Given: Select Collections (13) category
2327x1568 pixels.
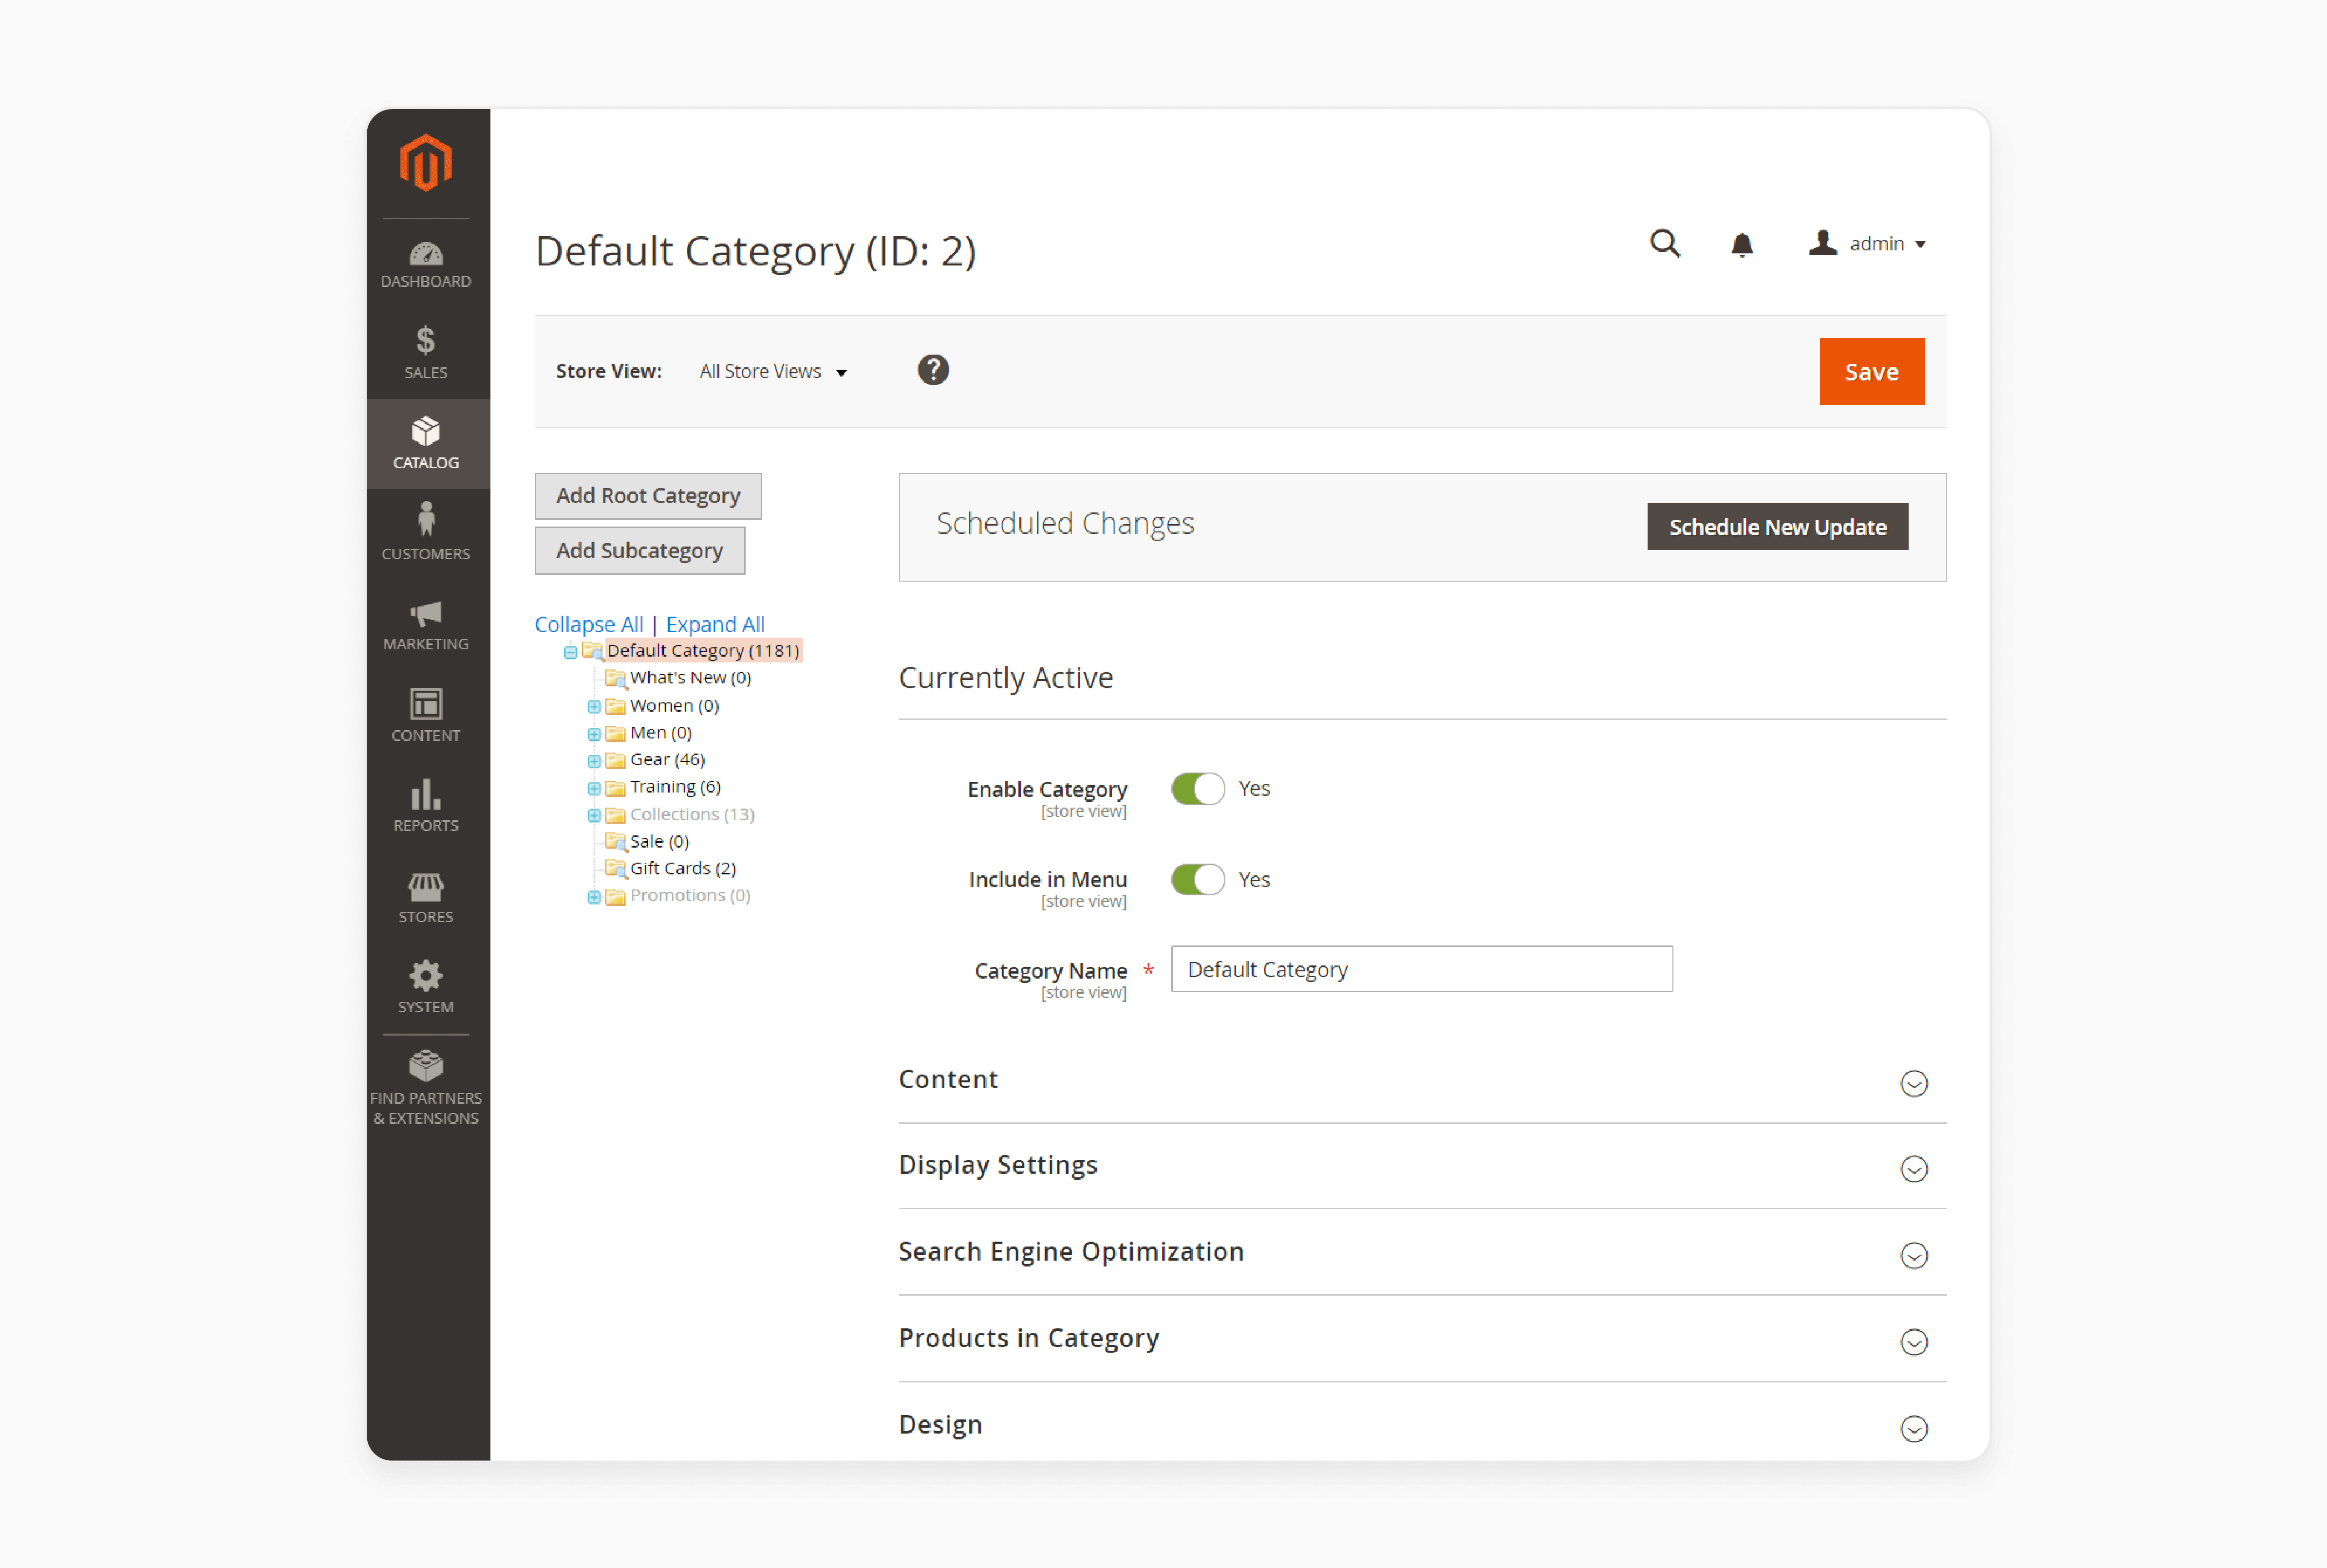Looking at the screenshot, I should (x=693, y=814).
